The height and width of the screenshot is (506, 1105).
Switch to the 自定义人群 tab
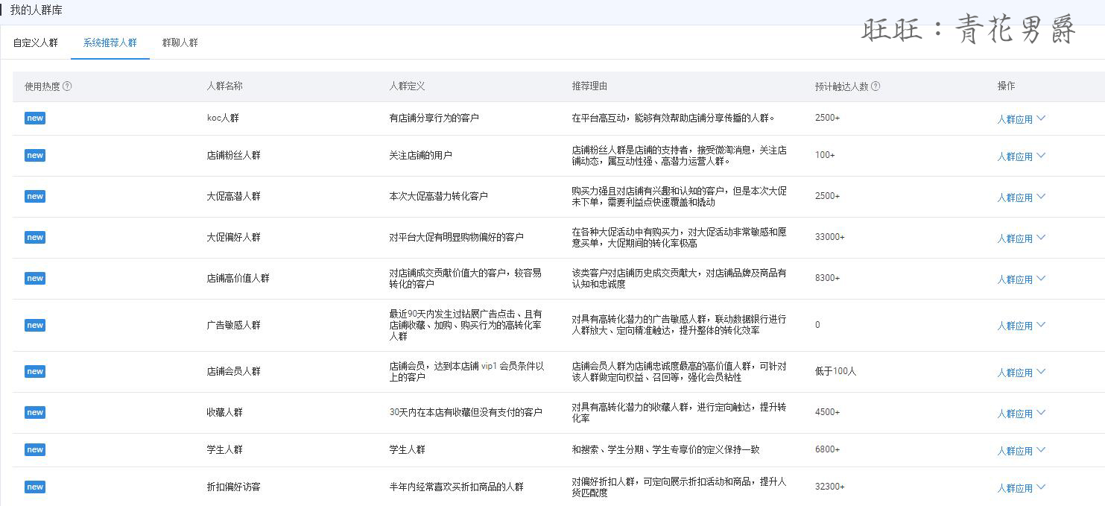35,43
